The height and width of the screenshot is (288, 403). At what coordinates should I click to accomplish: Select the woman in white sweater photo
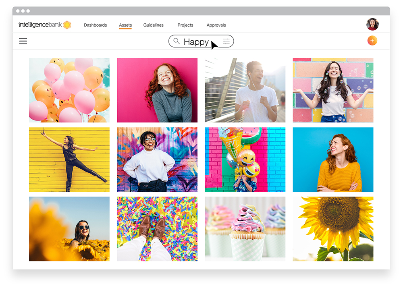click(157, 160)
